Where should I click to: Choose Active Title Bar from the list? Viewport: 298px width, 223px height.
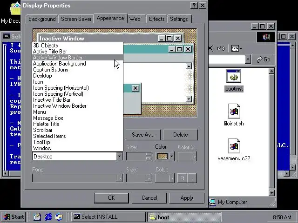pyautogui.click(x=78, y=52)
